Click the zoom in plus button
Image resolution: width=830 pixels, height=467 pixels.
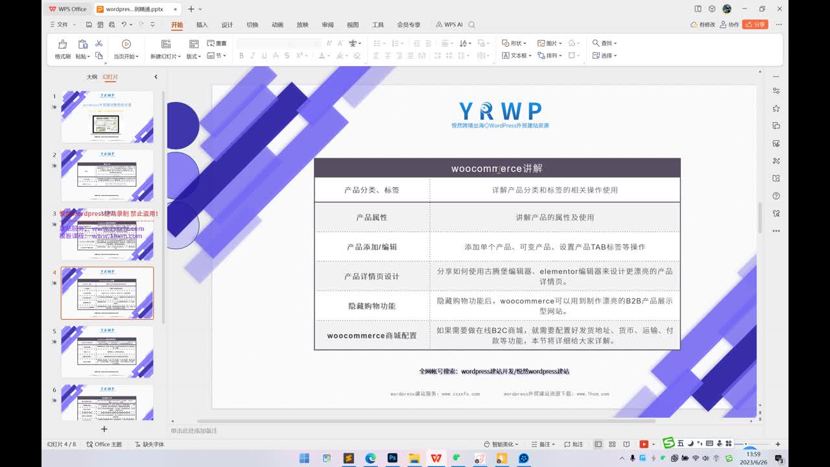click(x=777, y=444)
